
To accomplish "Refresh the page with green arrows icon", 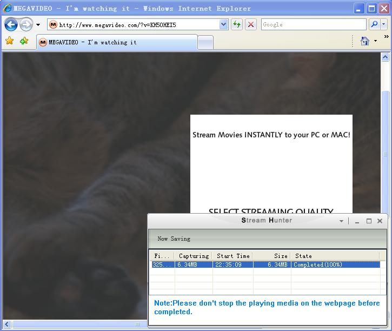I will coord(237,24).
